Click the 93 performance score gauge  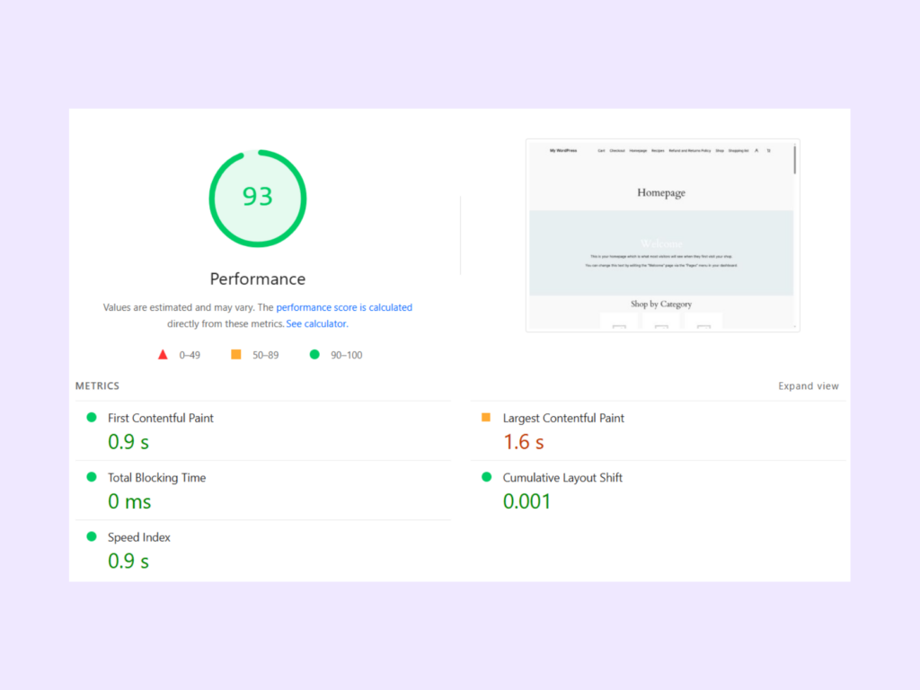pos(258,199)
